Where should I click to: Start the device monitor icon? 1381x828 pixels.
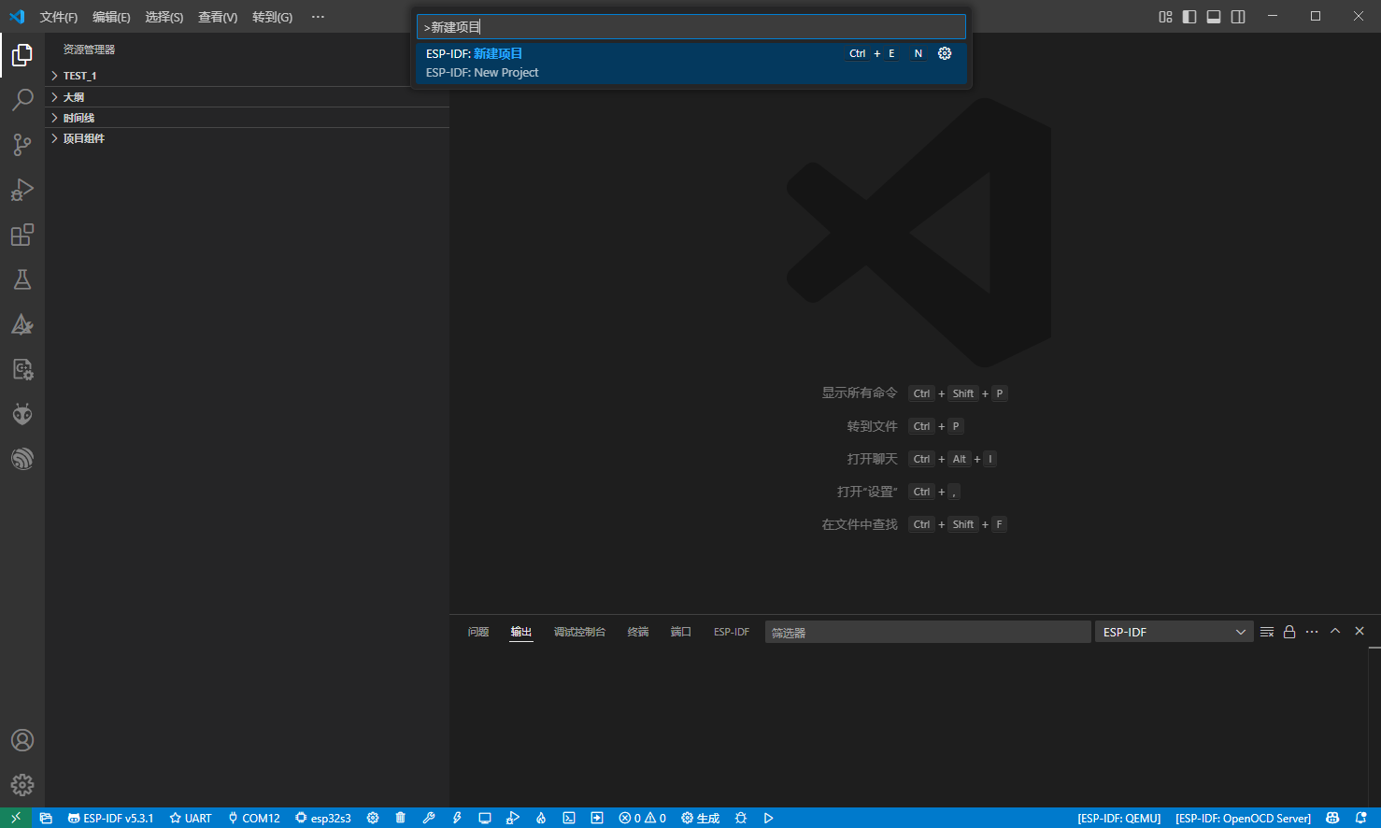coord(485,818)
